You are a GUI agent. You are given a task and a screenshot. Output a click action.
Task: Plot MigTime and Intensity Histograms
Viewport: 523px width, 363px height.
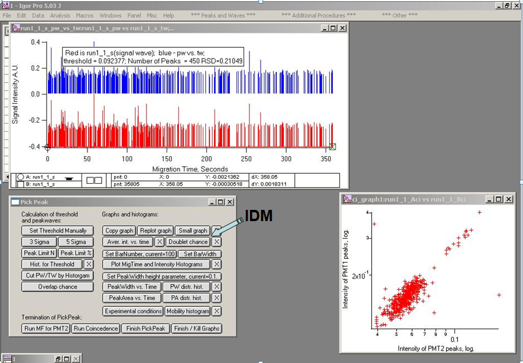157,264
